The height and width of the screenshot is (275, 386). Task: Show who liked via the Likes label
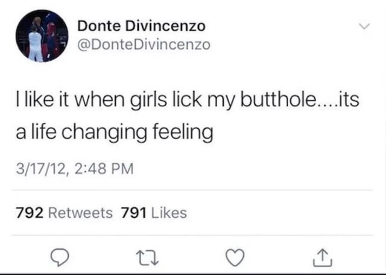point(169,212)
